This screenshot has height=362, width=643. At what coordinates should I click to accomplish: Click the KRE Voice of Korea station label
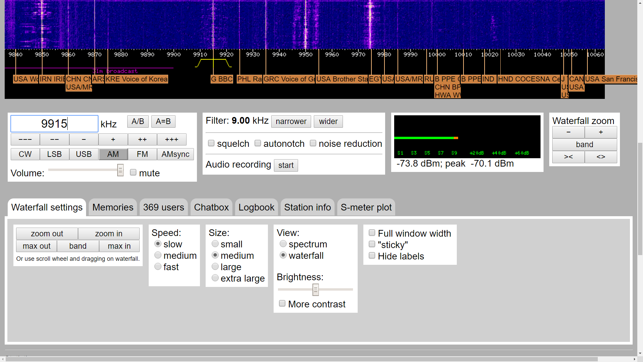coord(137,79)
